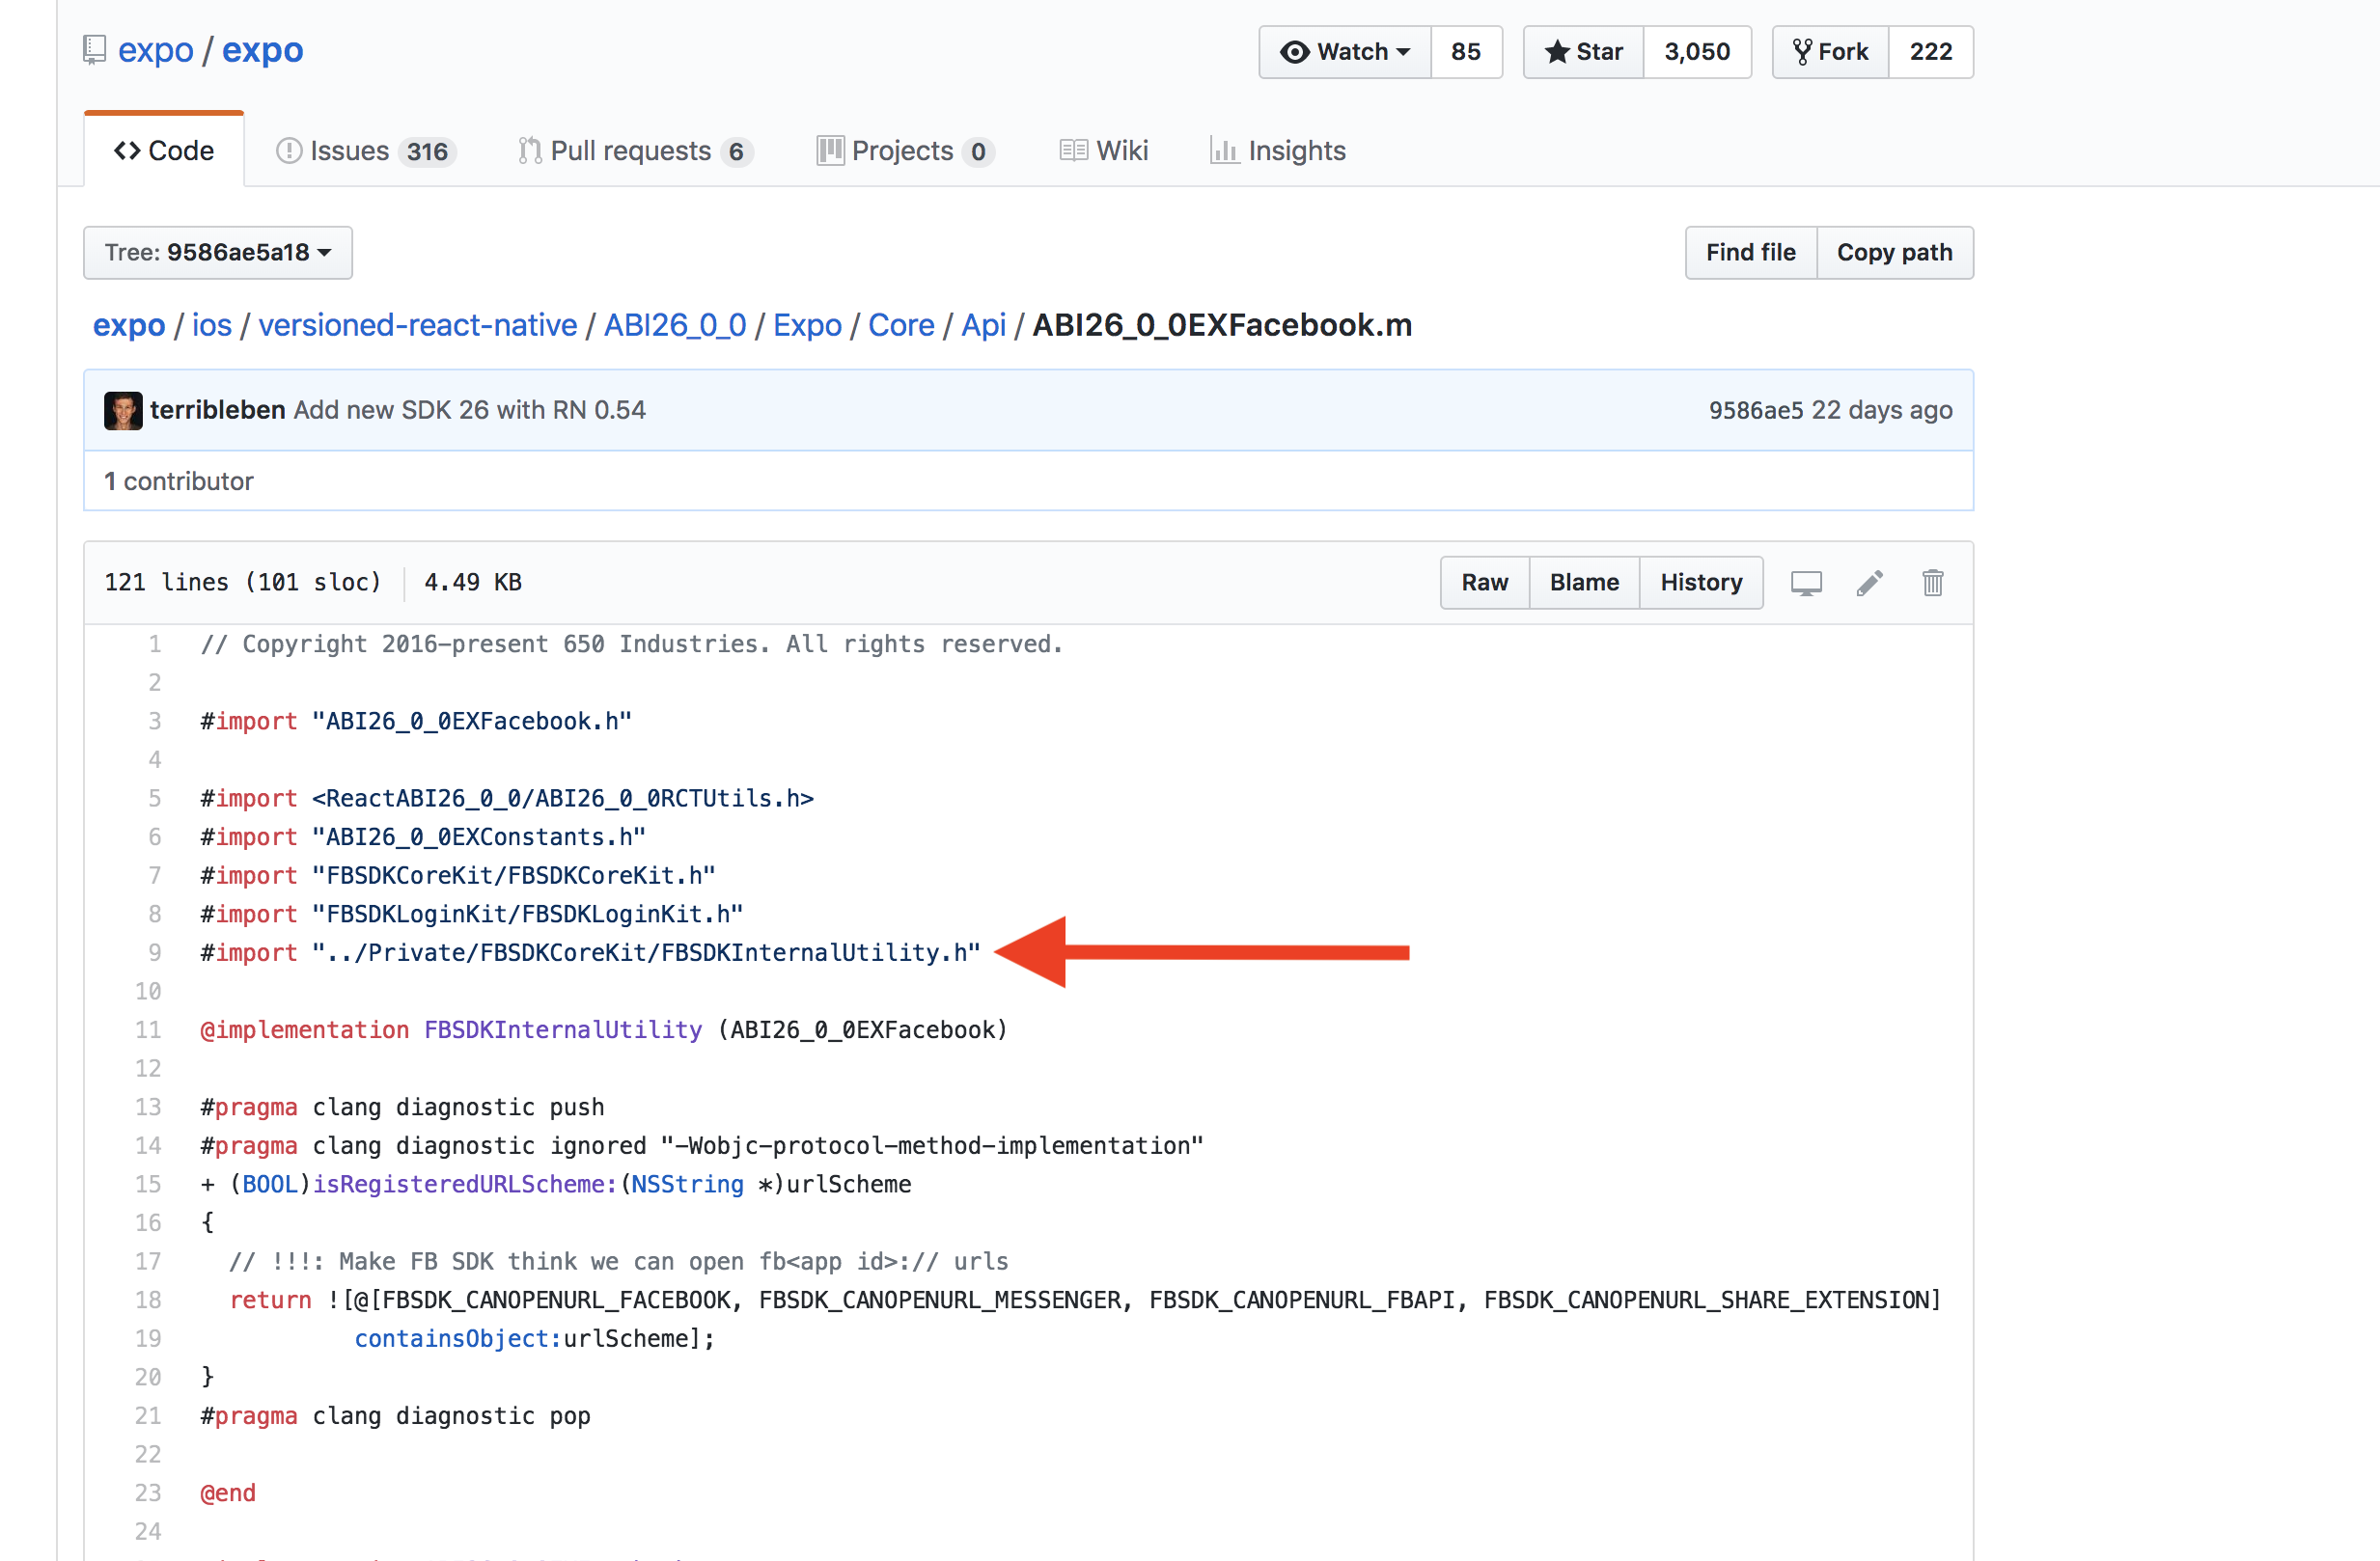Click the bold expo repo name link
The width and height of the screenshot is (2380, 1561).
(262, 50)
